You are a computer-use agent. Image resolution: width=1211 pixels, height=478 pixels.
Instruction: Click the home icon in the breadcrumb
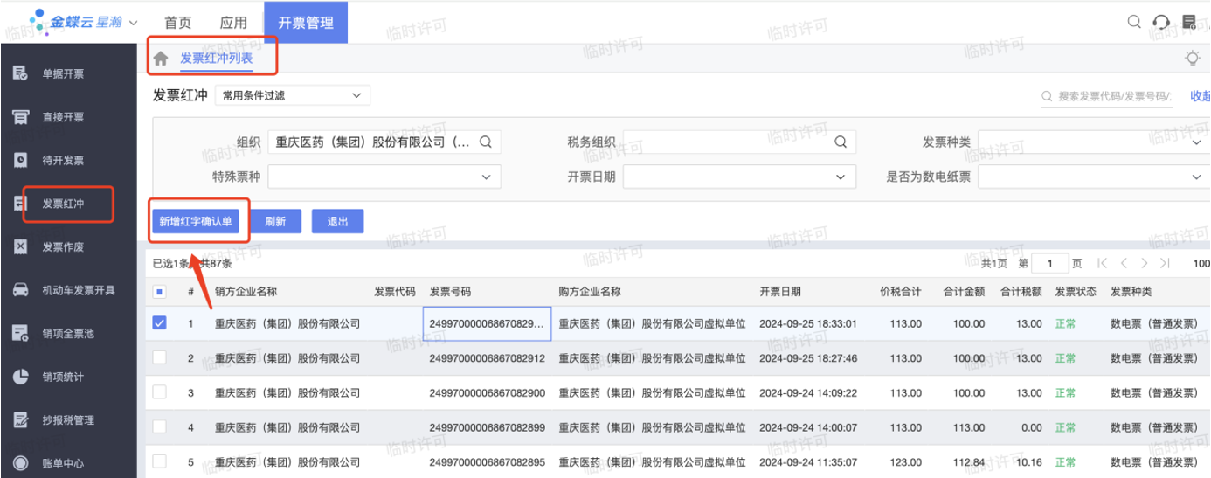(160, 59)
